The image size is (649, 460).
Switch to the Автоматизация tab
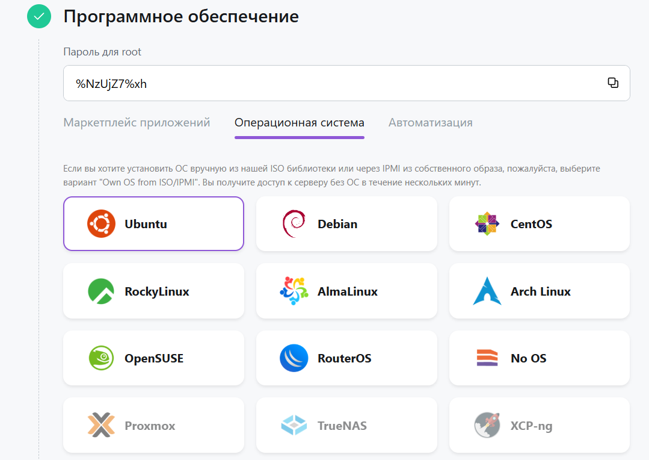pyautogui.click(x=431, y=123)
